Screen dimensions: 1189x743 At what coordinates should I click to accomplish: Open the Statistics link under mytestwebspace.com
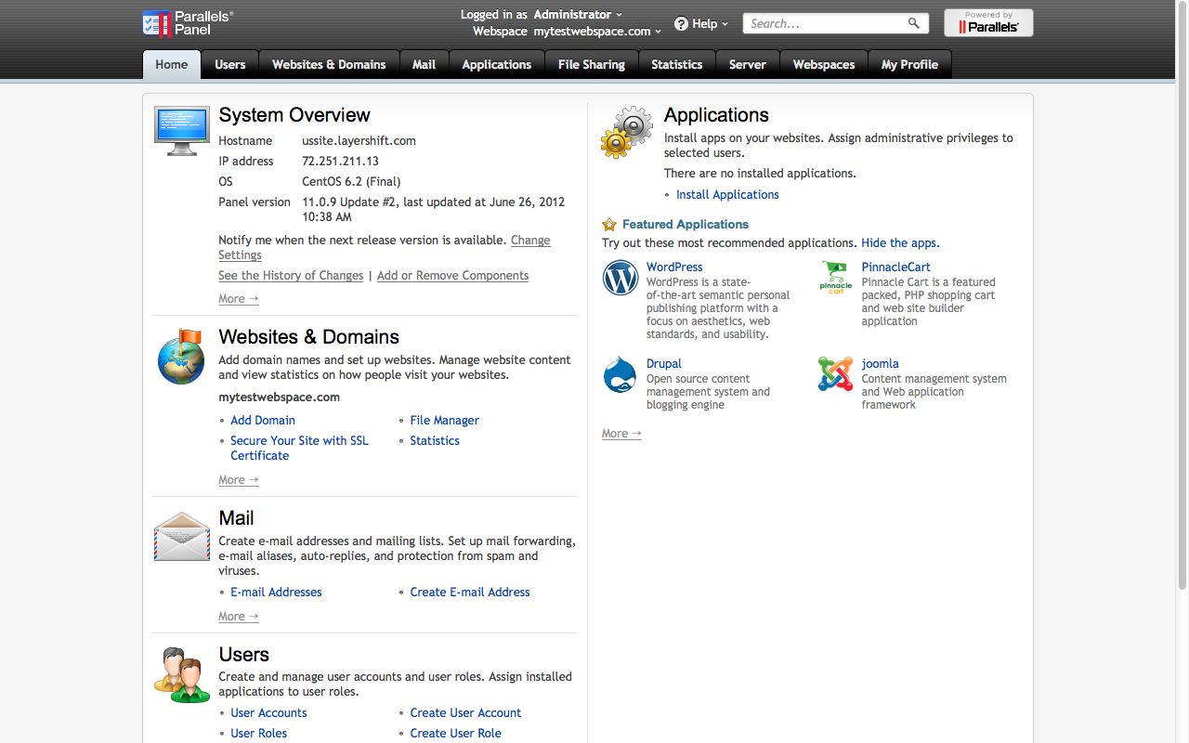pyautogui.click(x=435, y=441)
